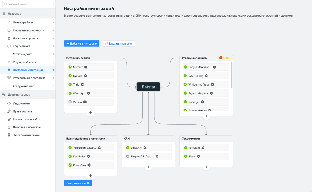
Task: Open Slack settings gear
Action: (x=198, y=156)
